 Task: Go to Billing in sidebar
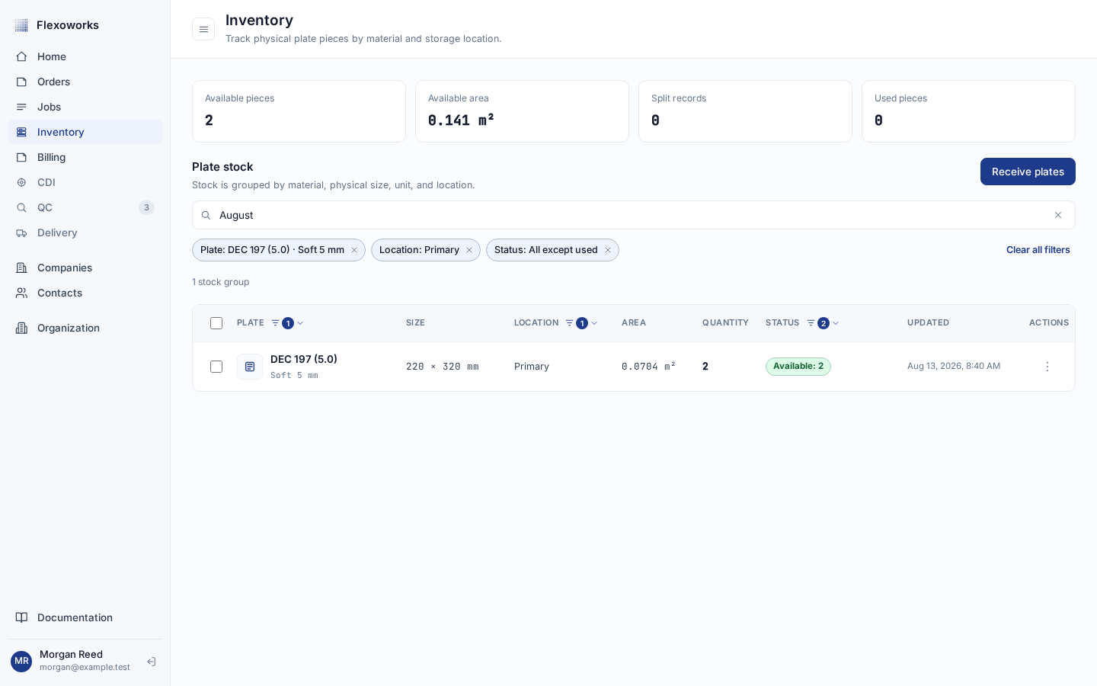click(85, 157)
